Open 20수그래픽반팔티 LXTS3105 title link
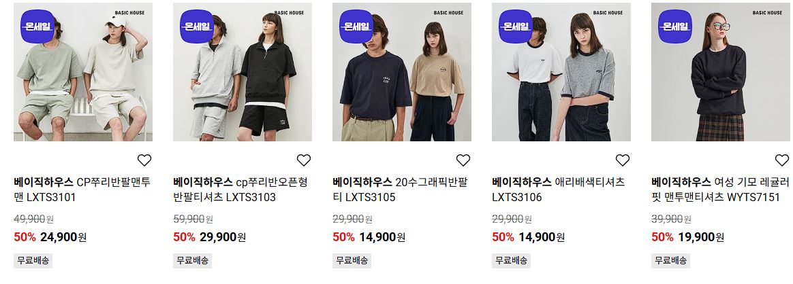Image resolution: width=793 pixels, height=284 pixels. click(x=400, y=190)
